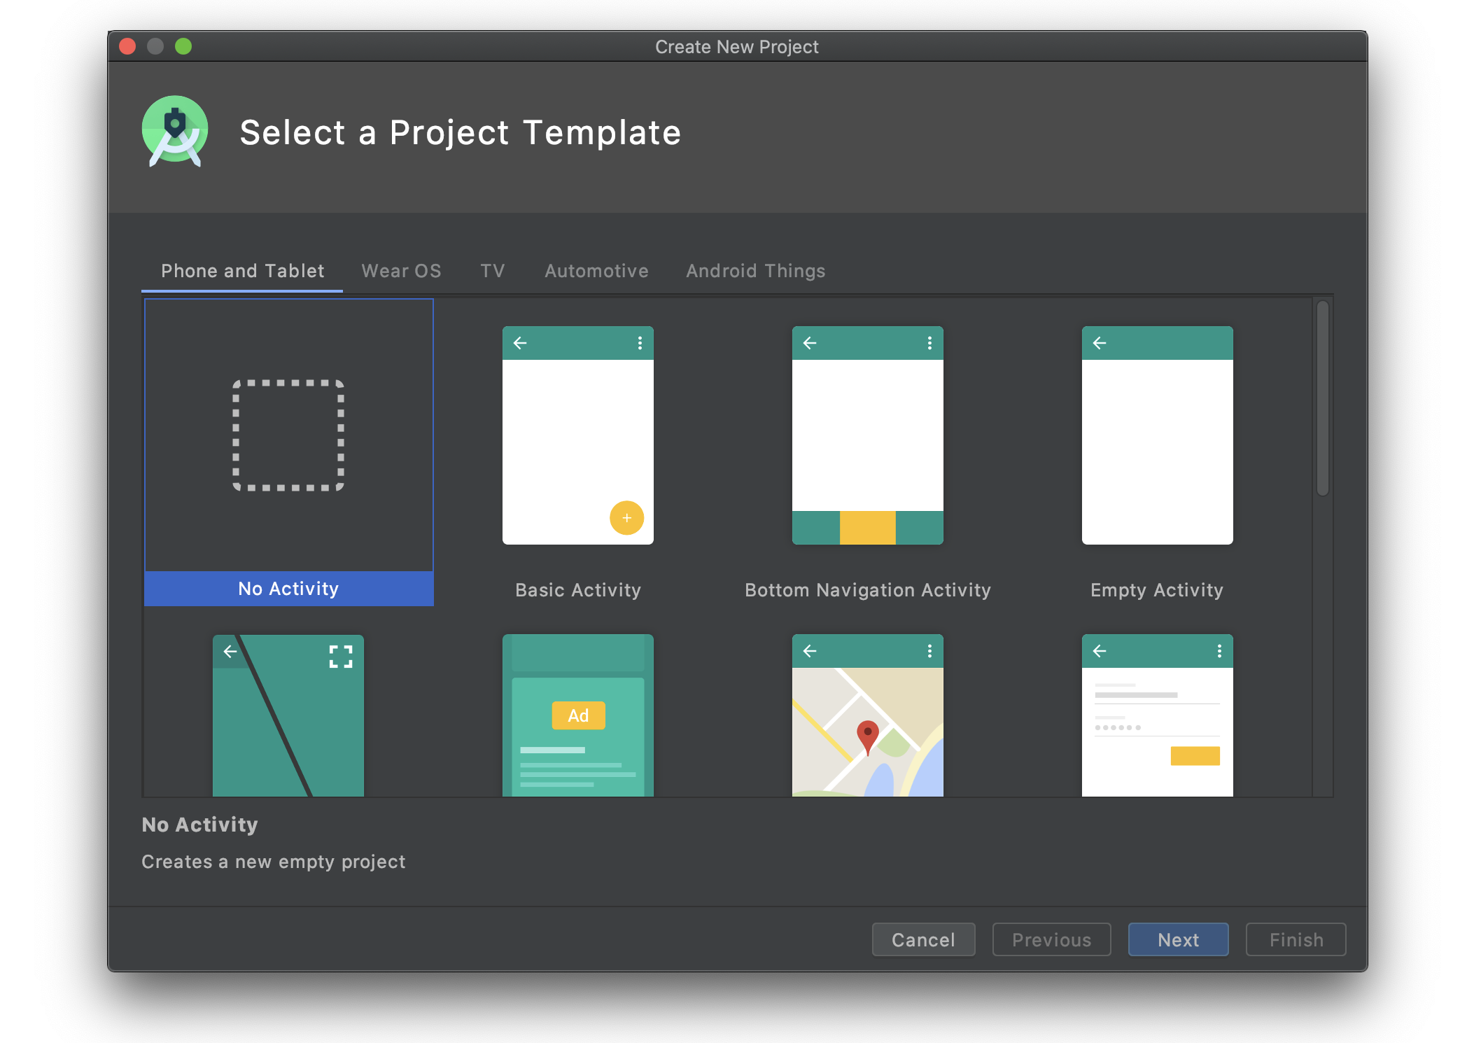Screen dimensions: 1467x1043
Task: Pick the Bottom Navigation Activity template
Action: point(867,435)
